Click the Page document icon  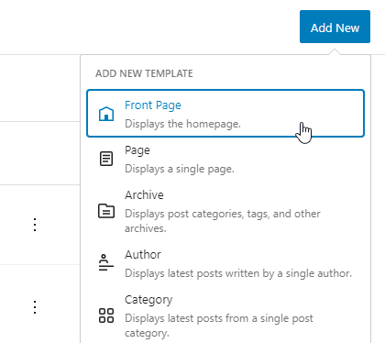[x=106, y=159]
